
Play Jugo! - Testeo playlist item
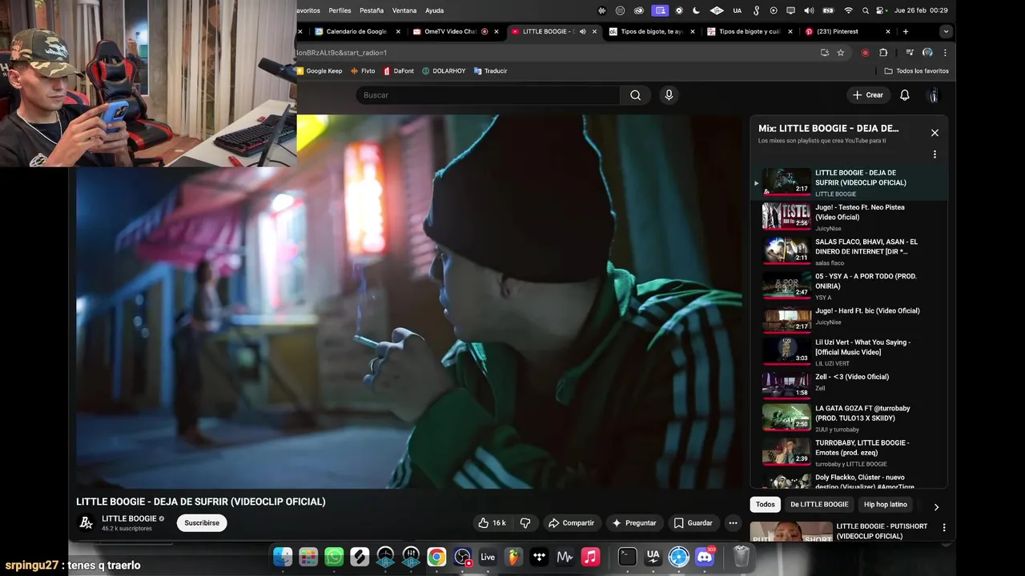849,217
